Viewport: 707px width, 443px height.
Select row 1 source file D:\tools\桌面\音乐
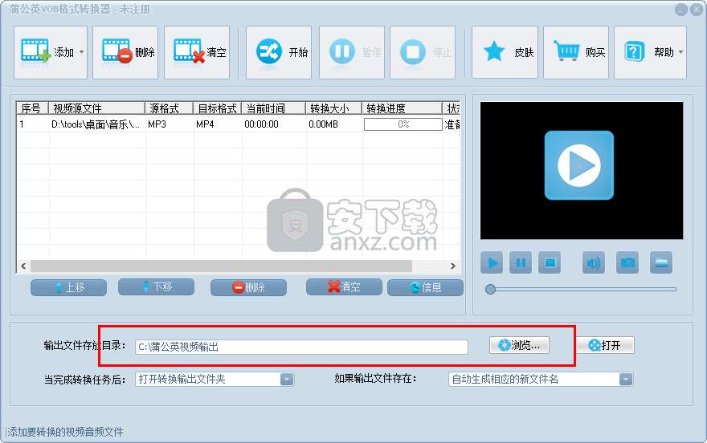96,124
